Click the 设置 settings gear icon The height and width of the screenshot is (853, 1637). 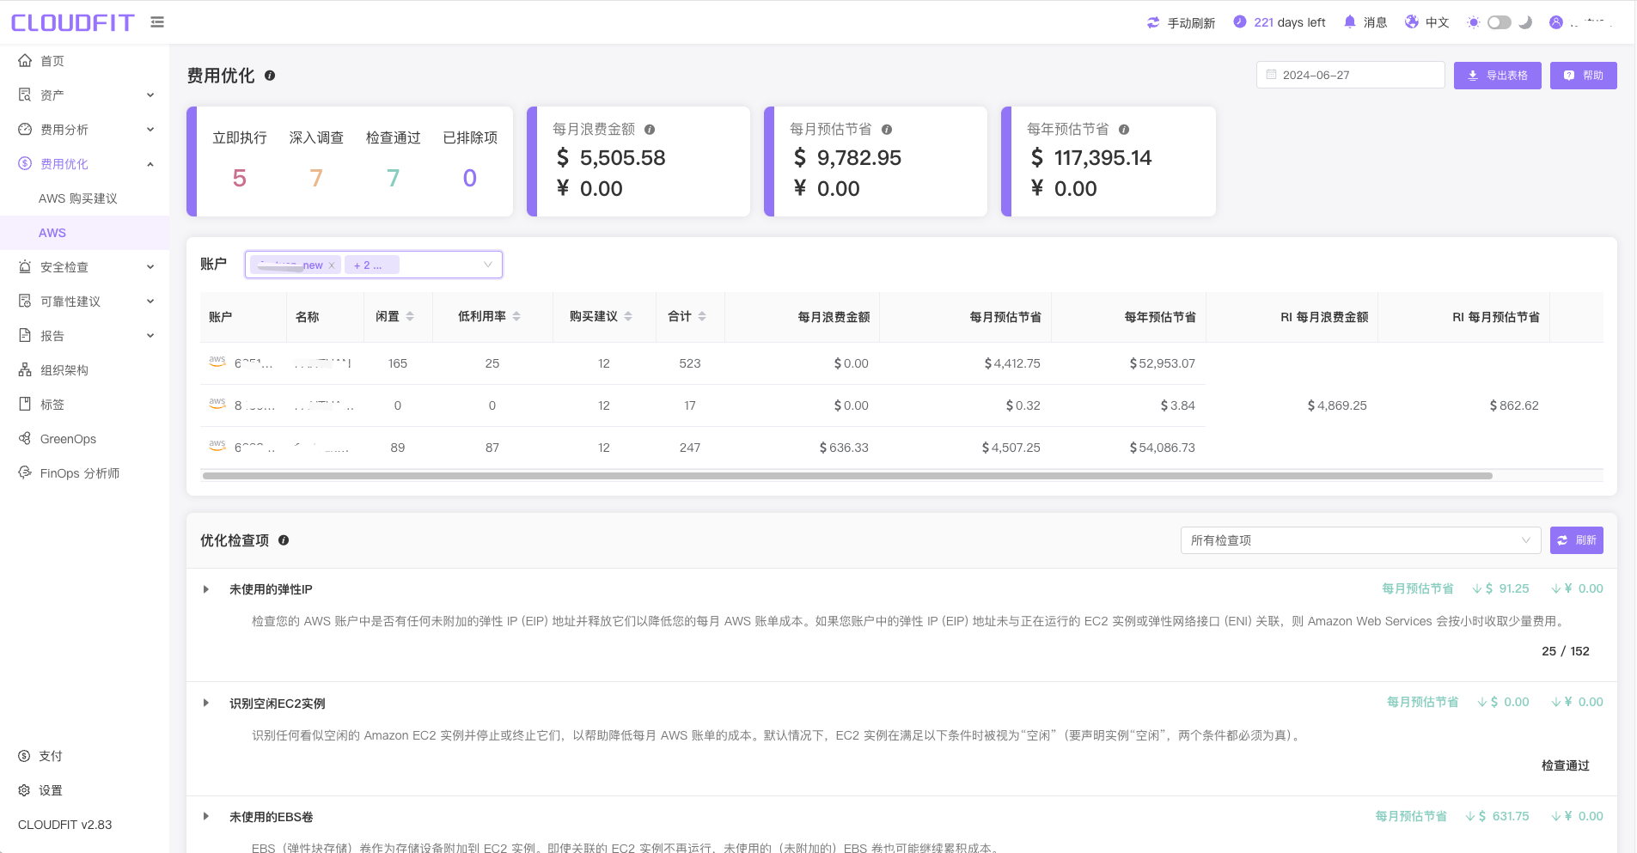click(24, 790)
